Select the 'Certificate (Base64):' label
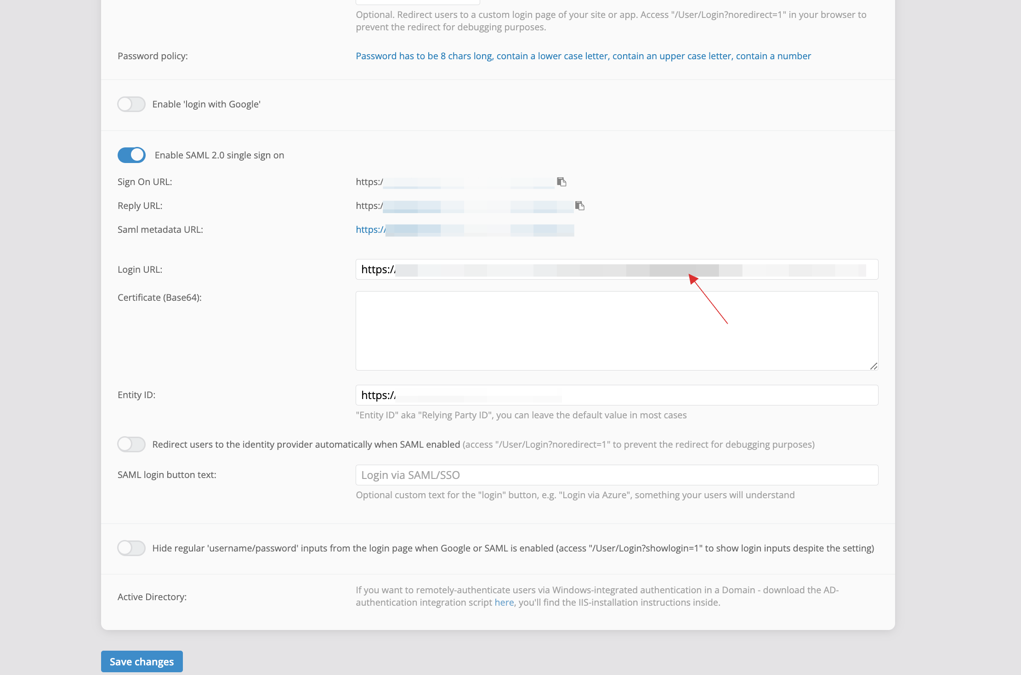This screenshot has height=675, width=1021. (159, 298)
